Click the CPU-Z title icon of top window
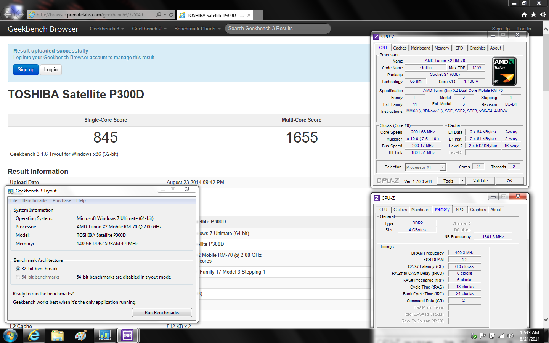Viewport: 549px width, 343px height. tap(376, 36)
